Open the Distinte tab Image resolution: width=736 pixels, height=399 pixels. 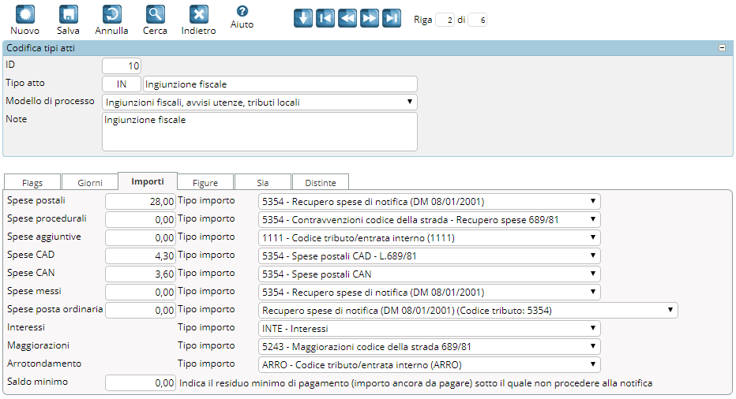tap(321, 182)
